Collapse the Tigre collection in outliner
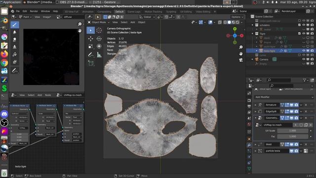 (x=252, y=34)
